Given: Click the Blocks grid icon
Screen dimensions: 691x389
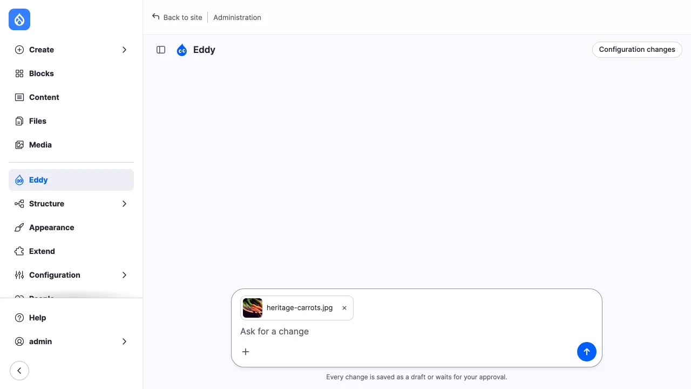Looking at the screenshot, I should pyautogui.click(x=19, y=73).
